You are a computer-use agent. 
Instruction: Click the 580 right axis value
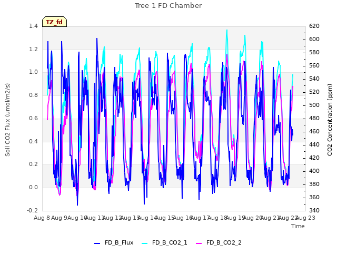(x=314, y=53)
